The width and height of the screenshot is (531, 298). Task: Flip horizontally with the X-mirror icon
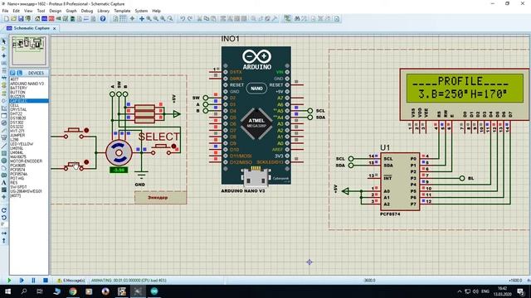click(4, 233)
